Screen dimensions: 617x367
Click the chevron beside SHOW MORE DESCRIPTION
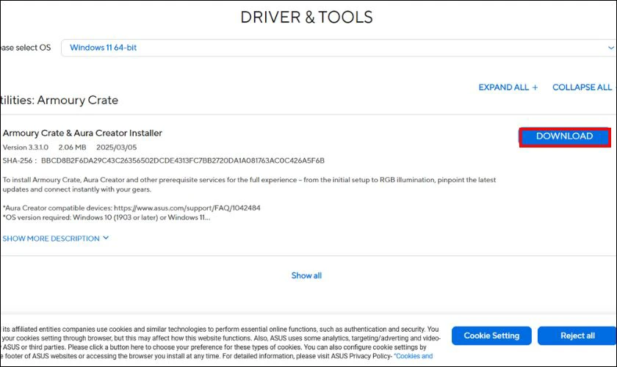[x=106, y=238]
